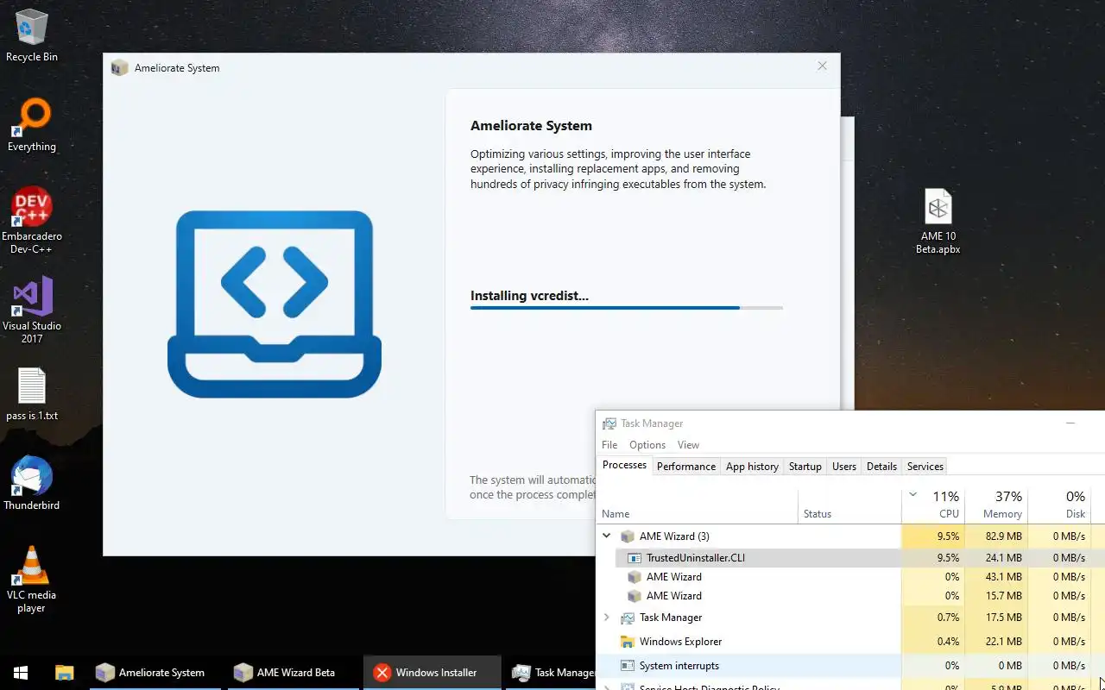Switch to AME Wizard Beta taskbar button
The height and width of the screenshot is (690, 1105).
pos(292,673)
